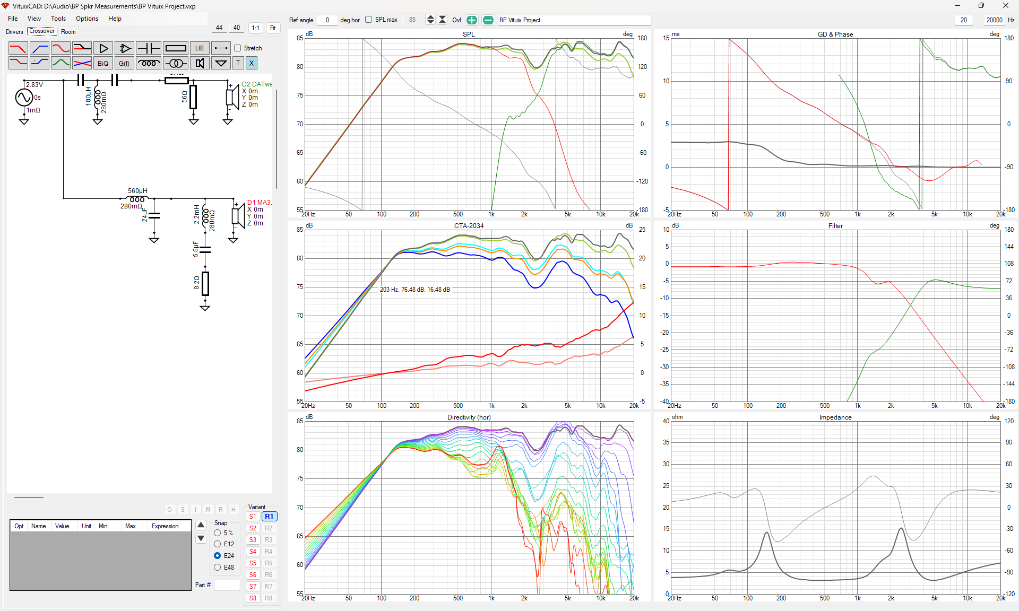This screenshot has width=1019, height=611.
Task: Enable the Stretch checkbox
Action: pos(238,48)
